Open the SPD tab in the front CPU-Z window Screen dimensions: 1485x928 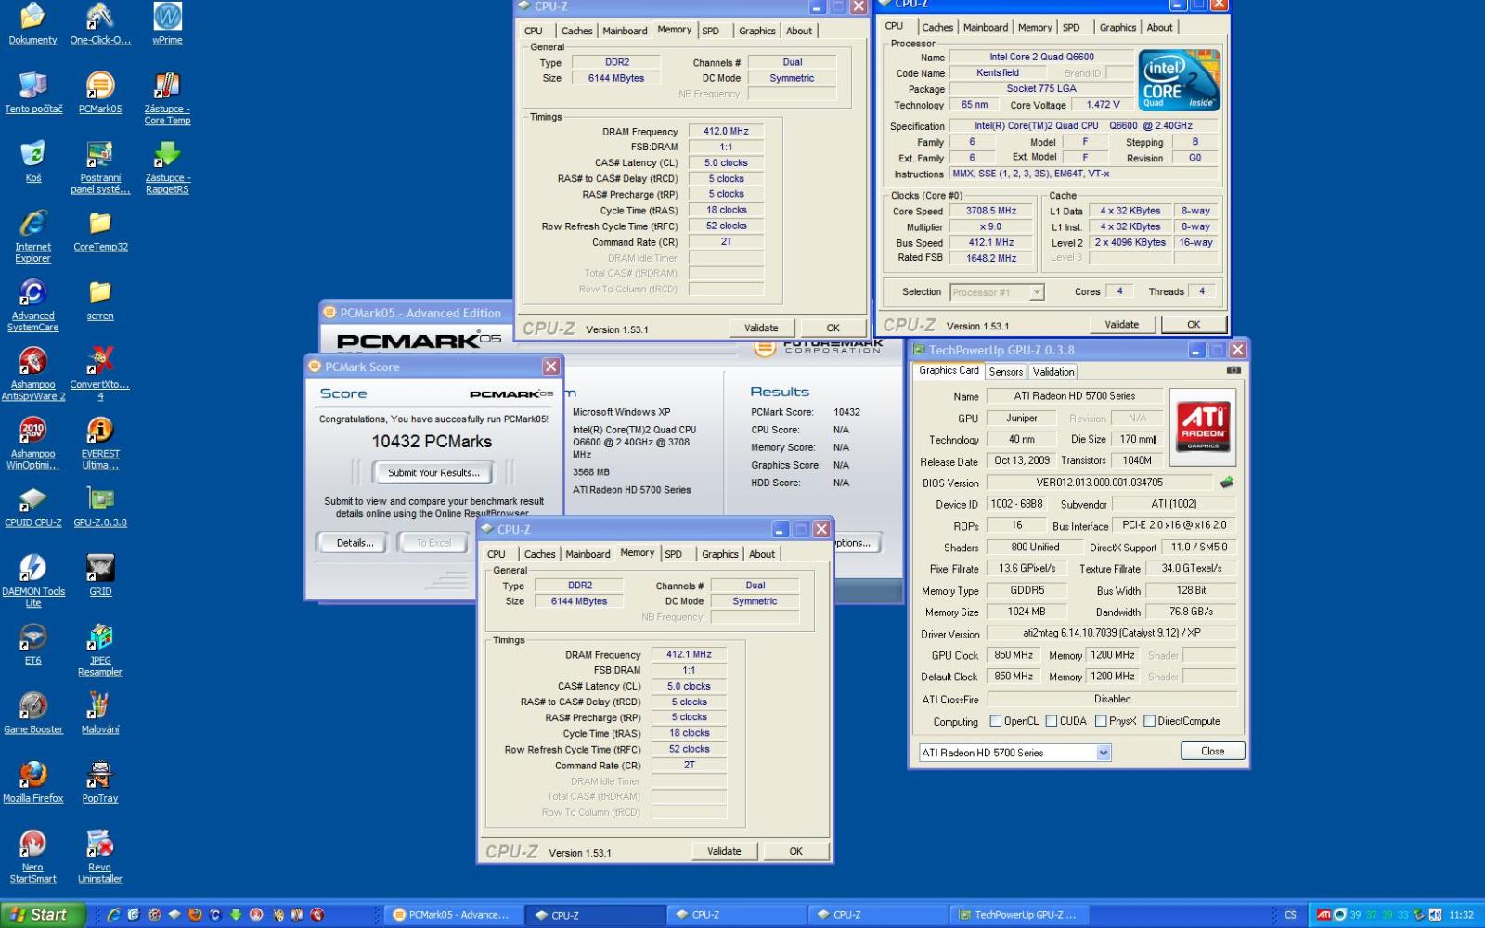(x=674, y=554)
